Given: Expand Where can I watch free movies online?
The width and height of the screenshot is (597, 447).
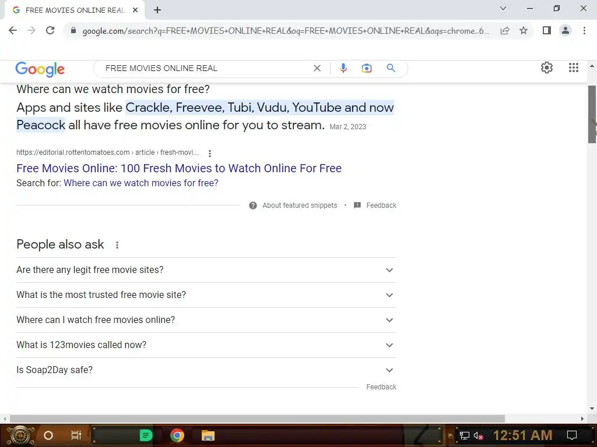Looking at the screenshot, I should 206,320.
